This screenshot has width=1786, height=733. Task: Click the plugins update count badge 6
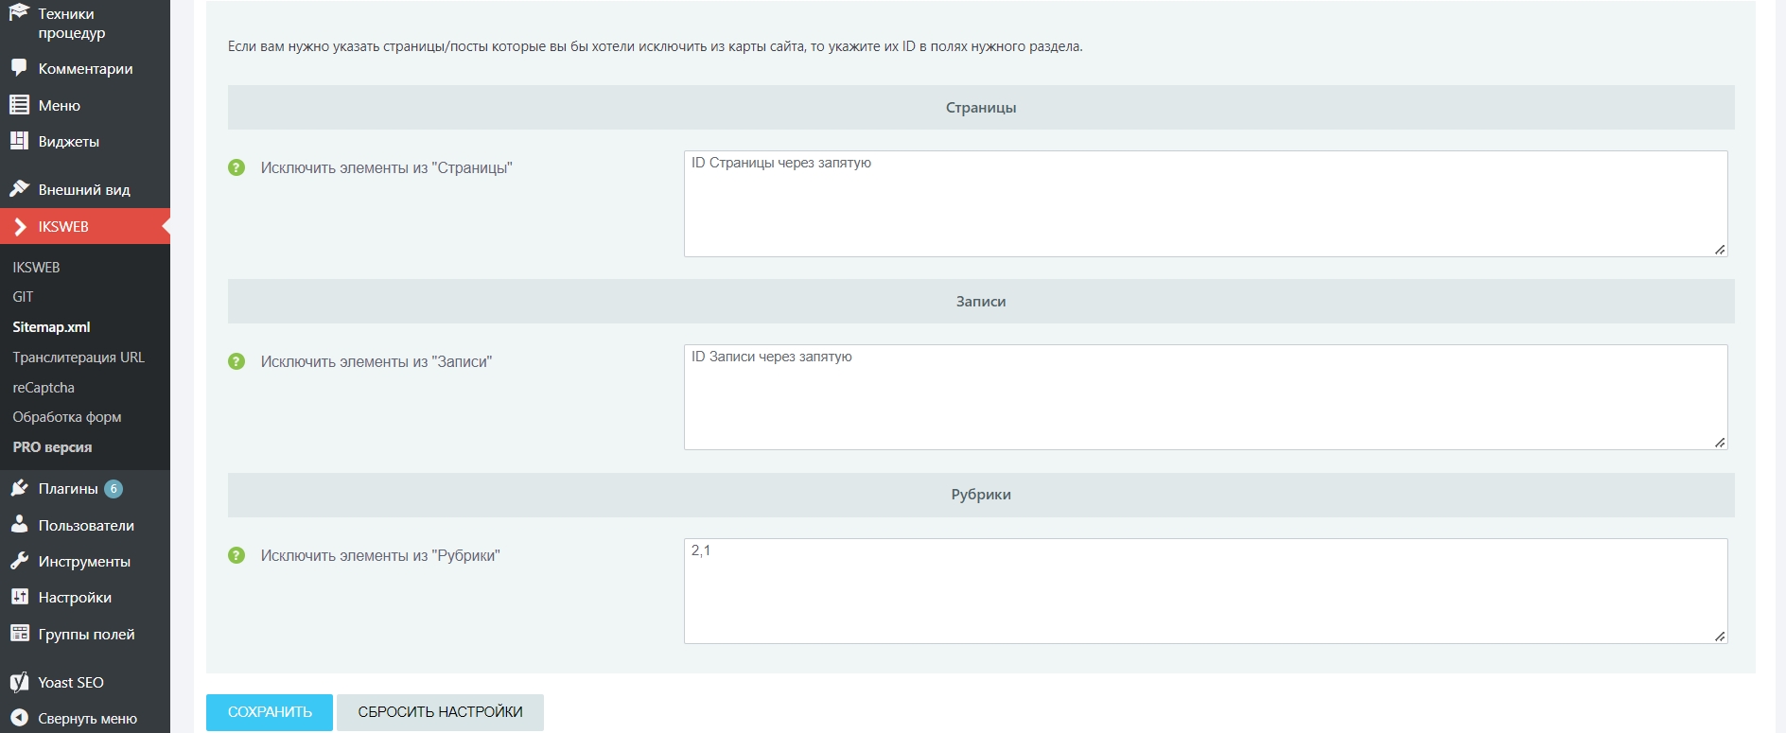[x=114, y=489]
